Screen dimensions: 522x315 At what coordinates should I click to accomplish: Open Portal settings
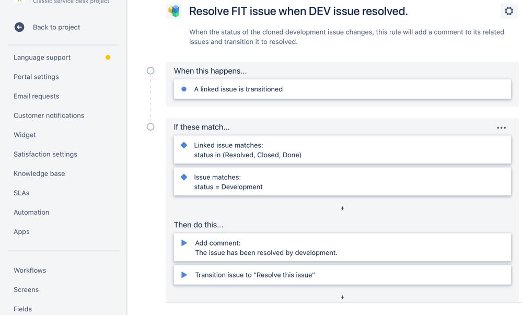click(36, 77)
